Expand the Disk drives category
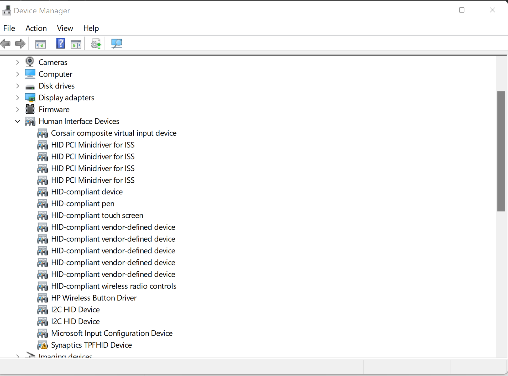The width and height of the screenshot is (508, 376). [18, 86]
